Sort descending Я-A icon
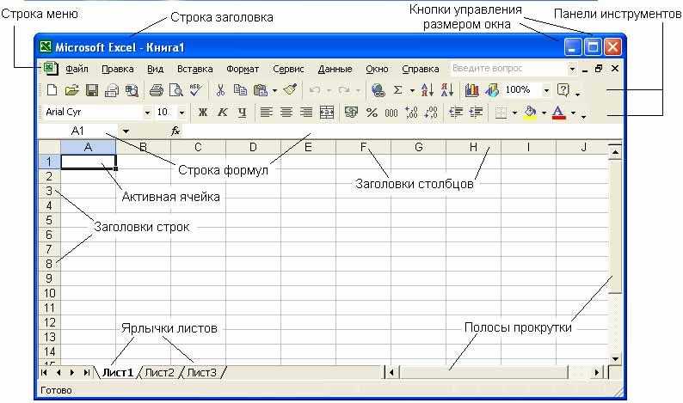Screen dimensions: 683x403 pos(447,90)
